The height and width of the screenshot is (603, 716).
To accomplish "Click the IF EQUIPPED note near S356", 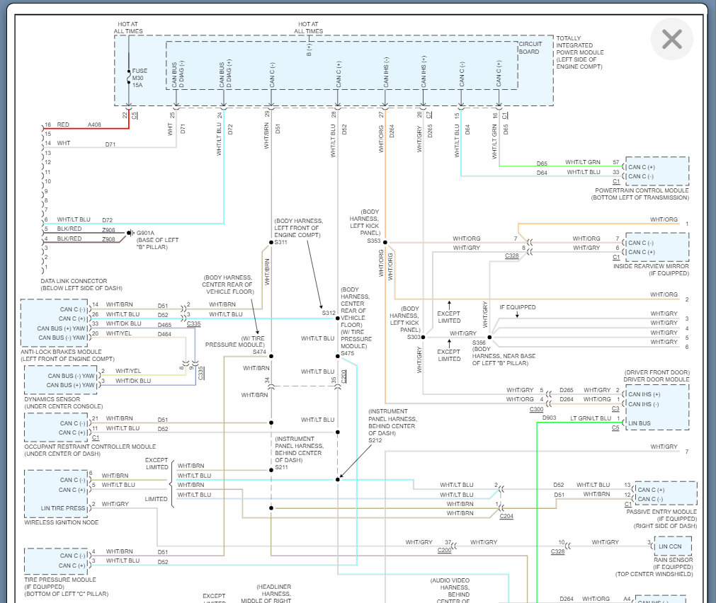I will pyautogui.click(x=518, y=307).
